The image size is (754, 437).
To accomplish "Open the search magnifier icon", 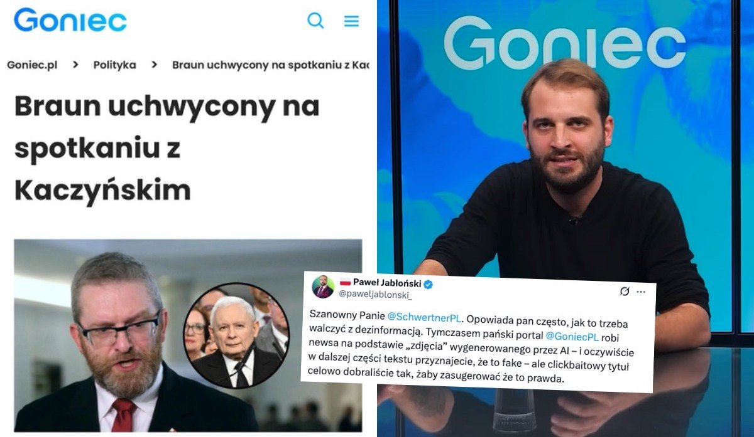I will pos(315,21).
